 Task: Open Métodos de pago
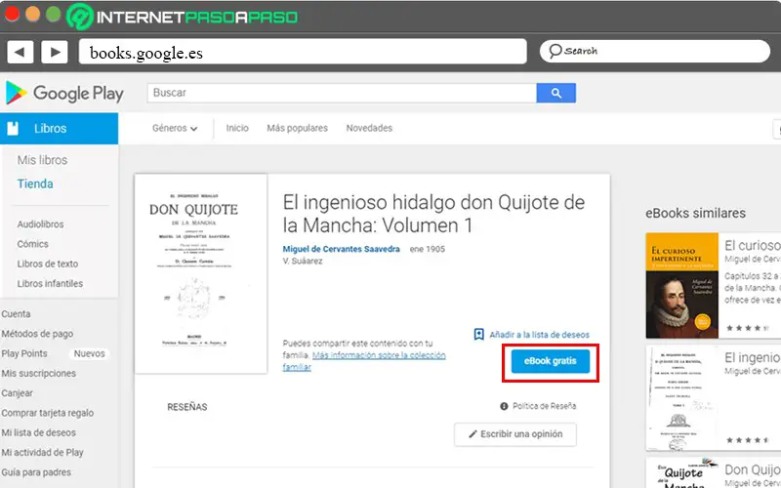[x=37, y=334]
